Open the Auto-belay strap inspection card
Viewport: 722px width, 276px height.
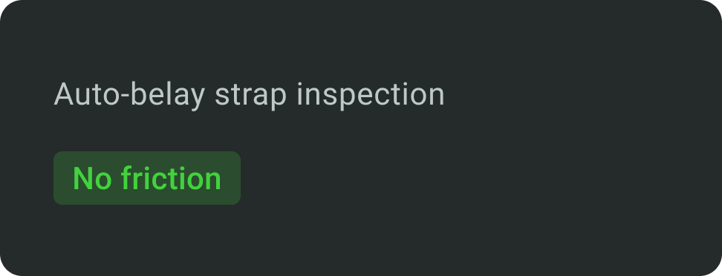(361, 138)
